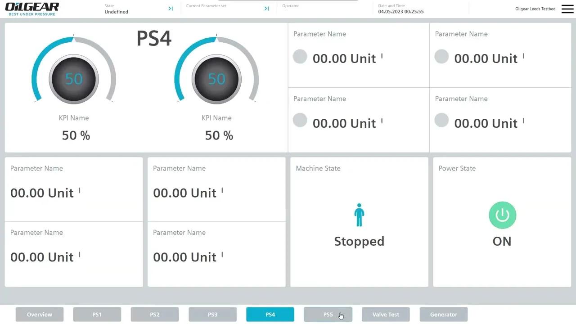Click the indicator light next to the upper-middle parameter value
This screenshot has height=324, width=576.
(x=300, y=56)
